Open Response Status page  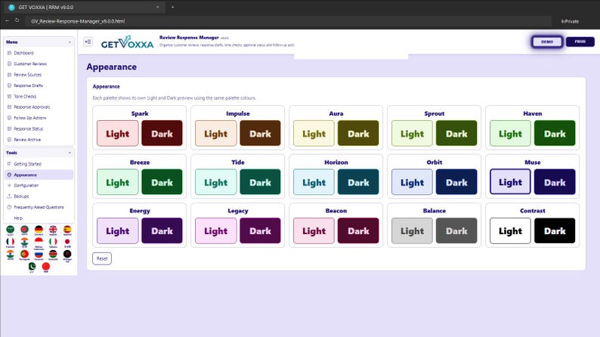click(x=39, y=128)
